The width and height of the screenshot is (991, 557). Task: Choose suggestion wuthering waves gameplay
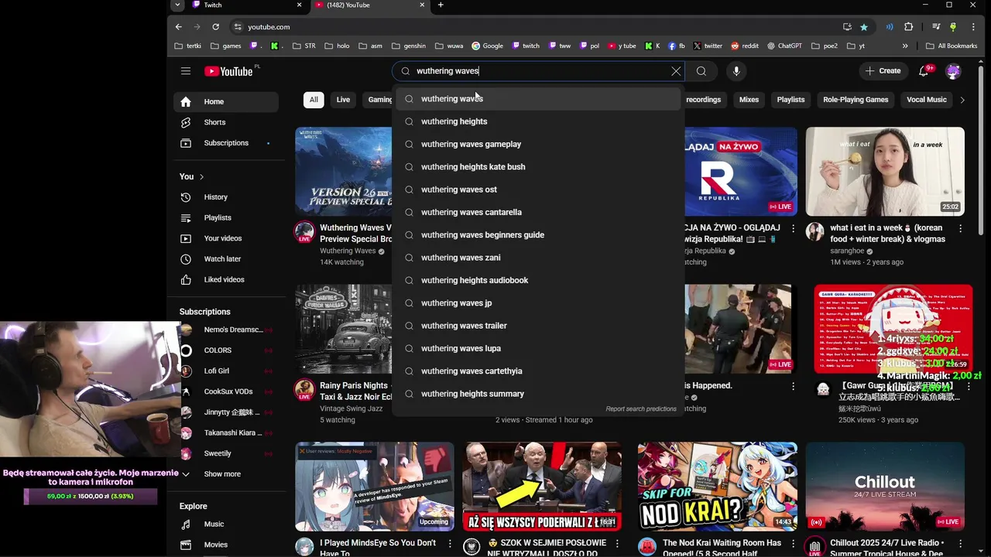click(537, 144)
